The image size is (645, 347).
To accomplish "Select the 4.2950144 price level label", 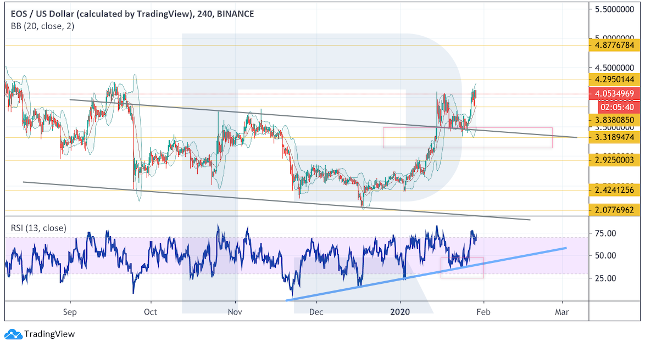I will coord(614,80).
